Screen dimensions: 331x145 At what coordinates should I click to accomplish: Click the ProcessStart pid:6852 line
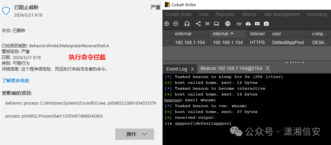pyautogui.click(x=54, y=116)
